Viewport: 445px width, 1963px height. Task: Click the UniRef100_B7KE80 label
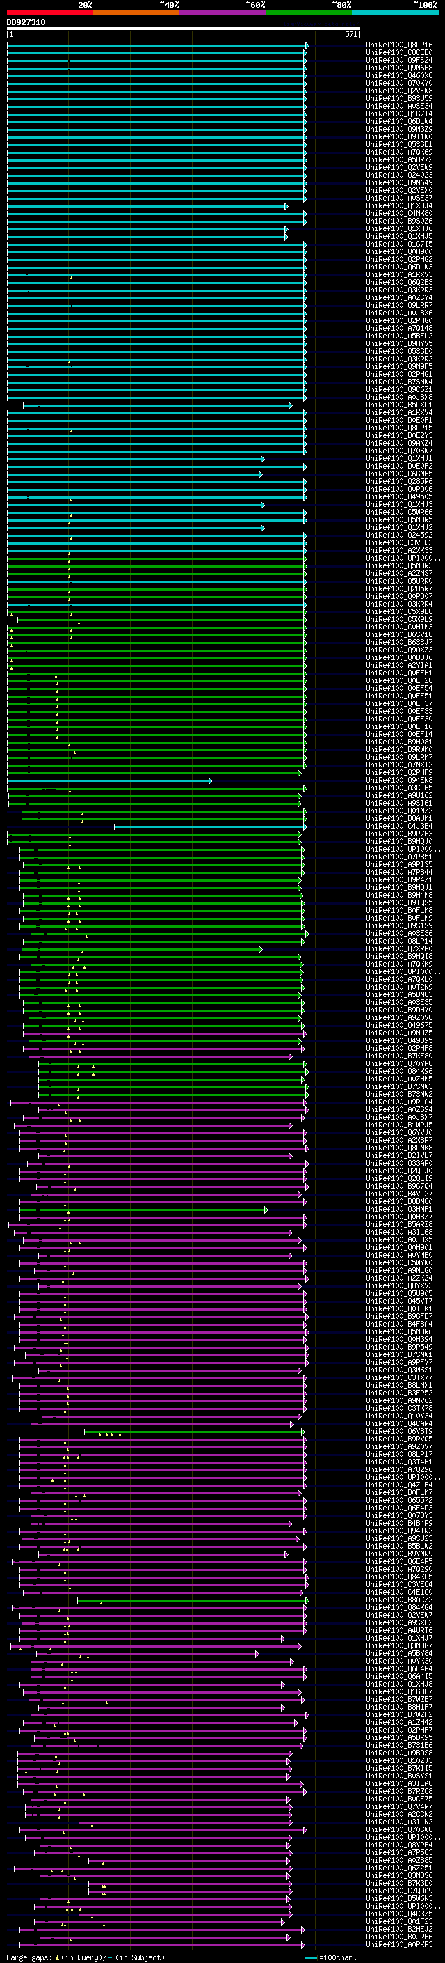399,1056
